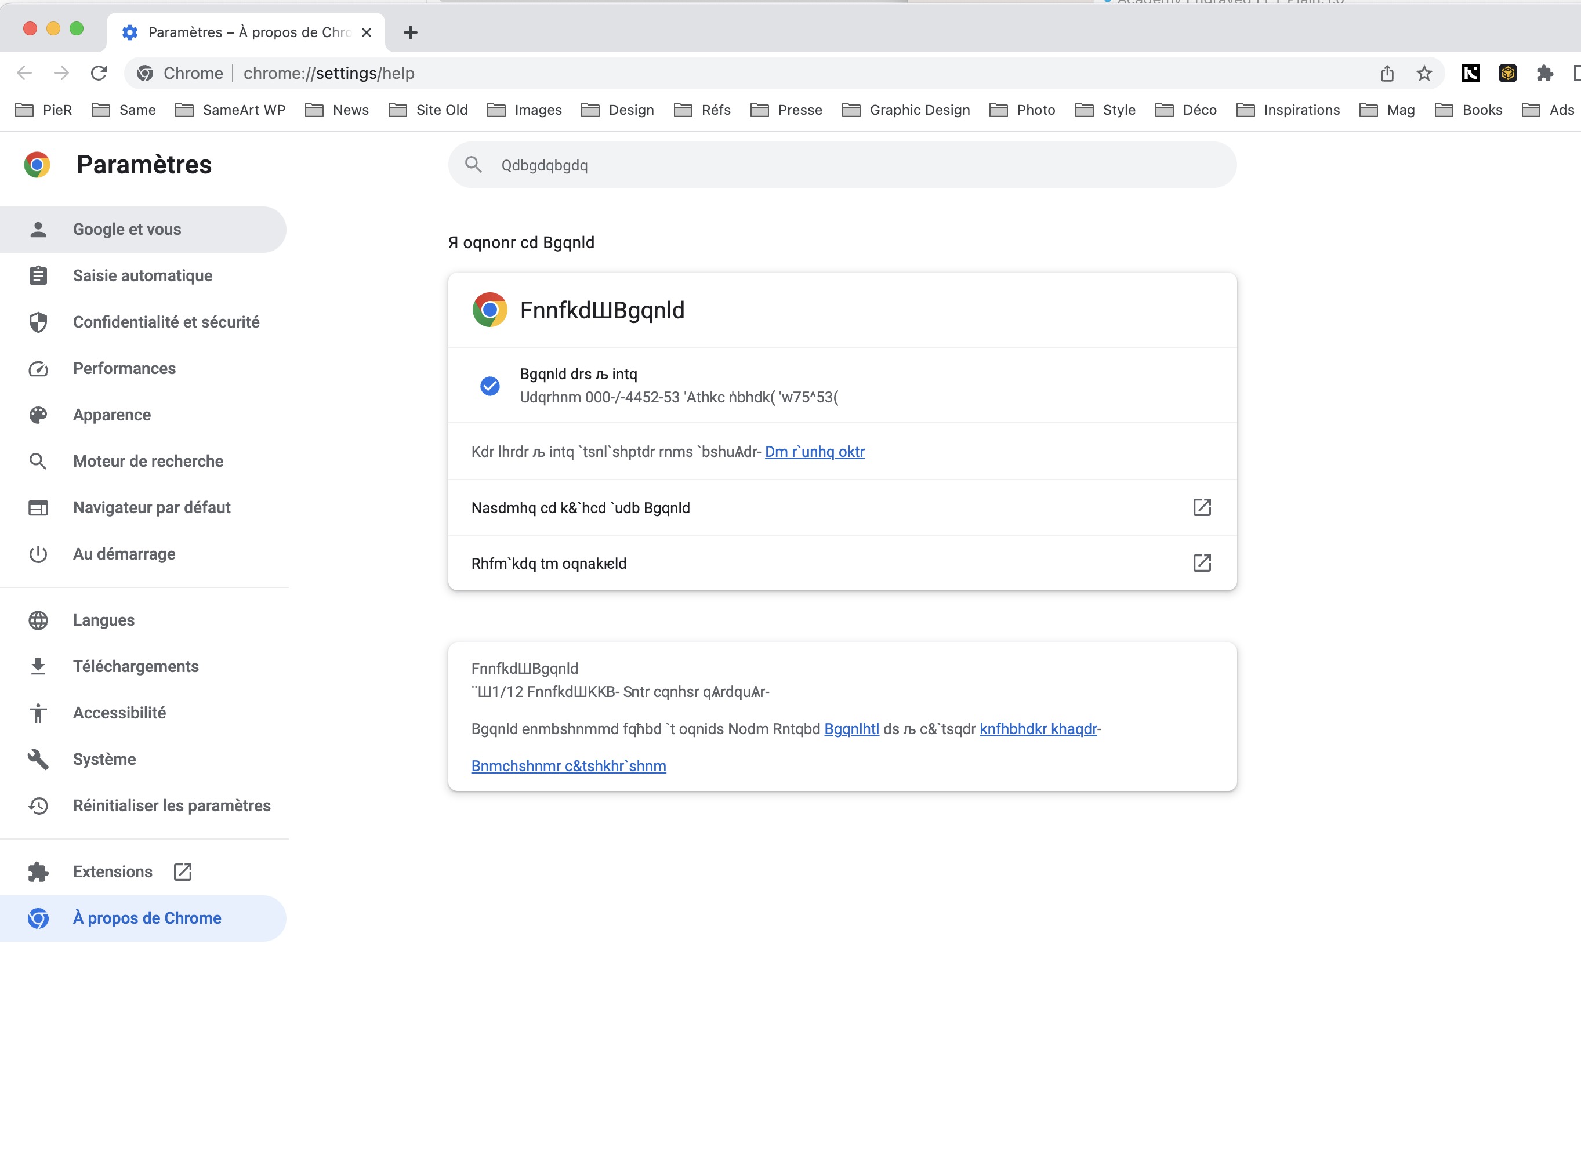Open the Accessibilité section

[119, 713]
